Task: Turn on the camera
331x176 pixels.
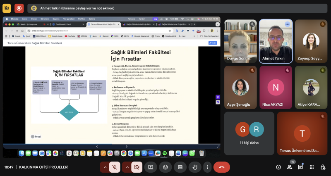Action: coord(137,167)
